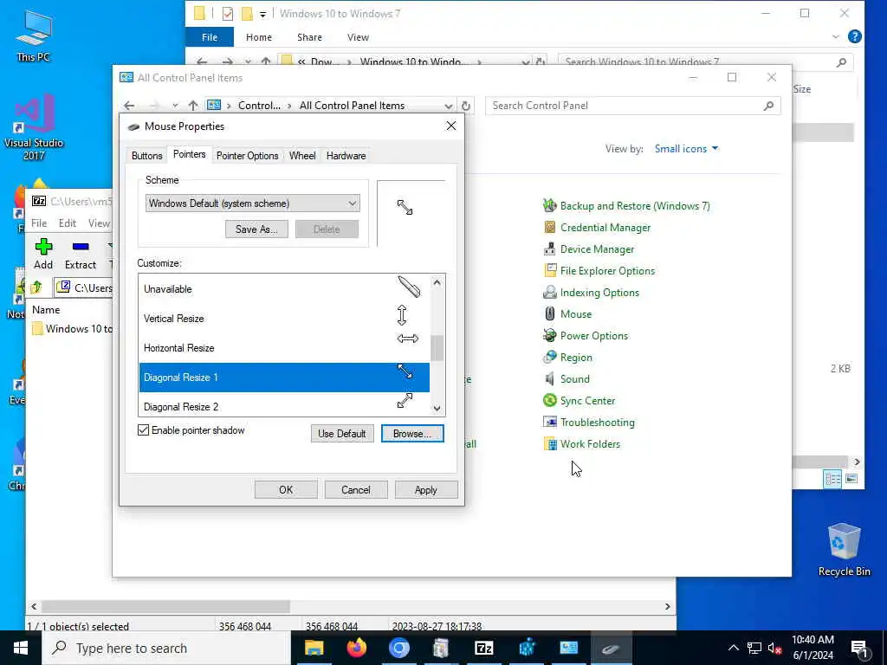
Task: Toggle Enable pointer shadow checkbox
Action: coord(144,430)
